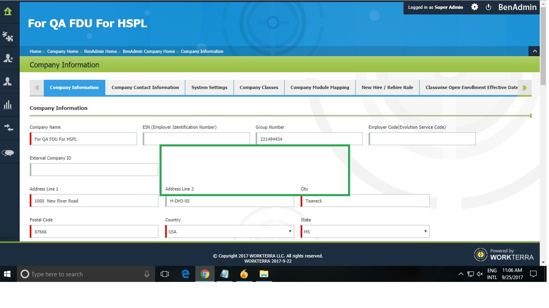The image size is (549, 308).
Task: Click the green home icon in sidebar
Action: click(x=8, y=11)
